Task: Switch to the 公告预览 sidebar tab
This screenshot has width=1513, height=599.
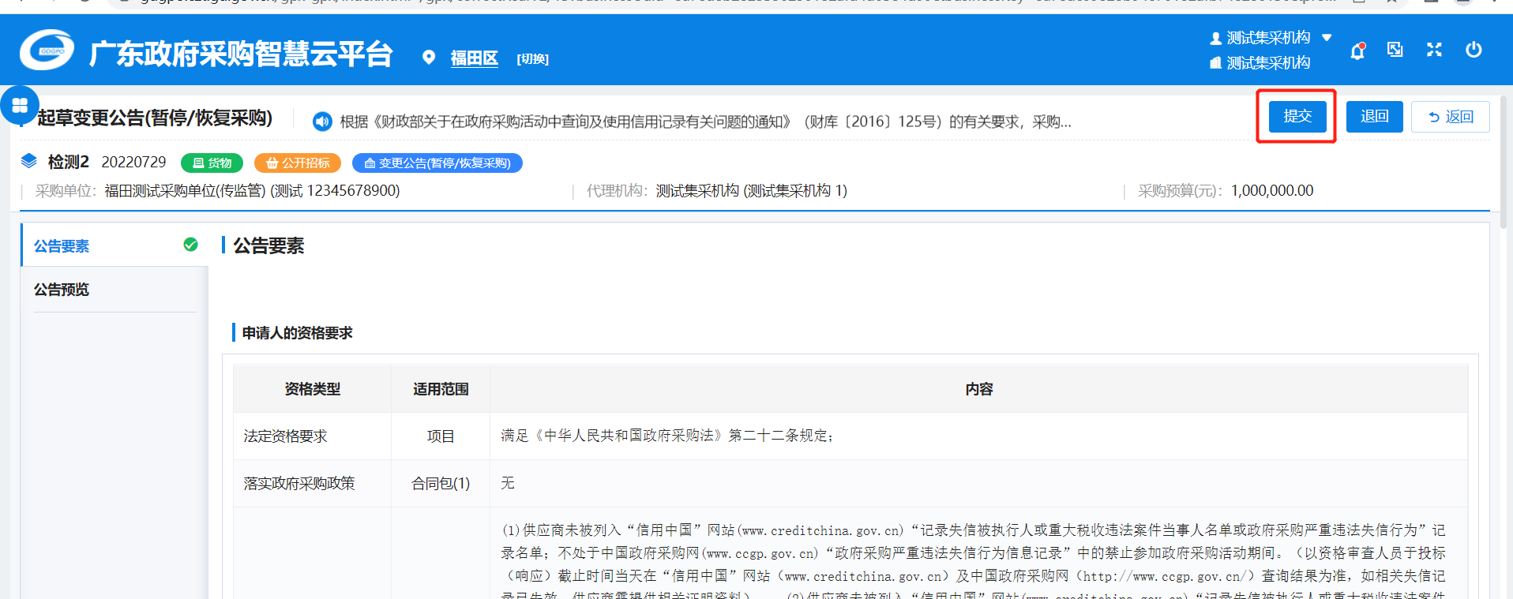Action: [62, 290]
